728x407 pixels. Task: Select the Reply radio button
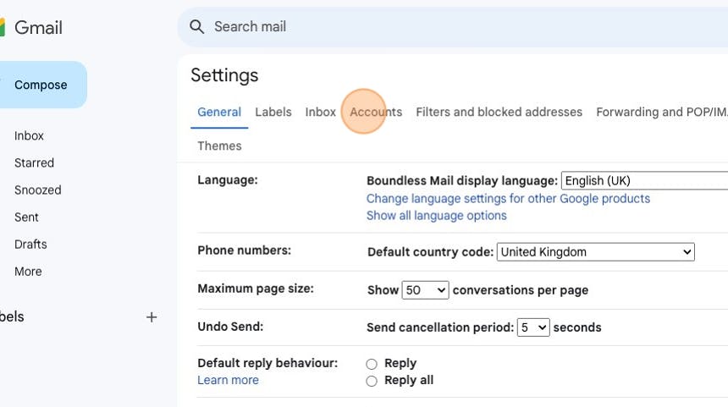tap(372, 364)
